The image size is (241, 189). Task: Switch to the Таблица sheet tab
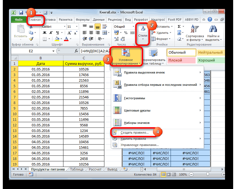click(x=77, y=169)
